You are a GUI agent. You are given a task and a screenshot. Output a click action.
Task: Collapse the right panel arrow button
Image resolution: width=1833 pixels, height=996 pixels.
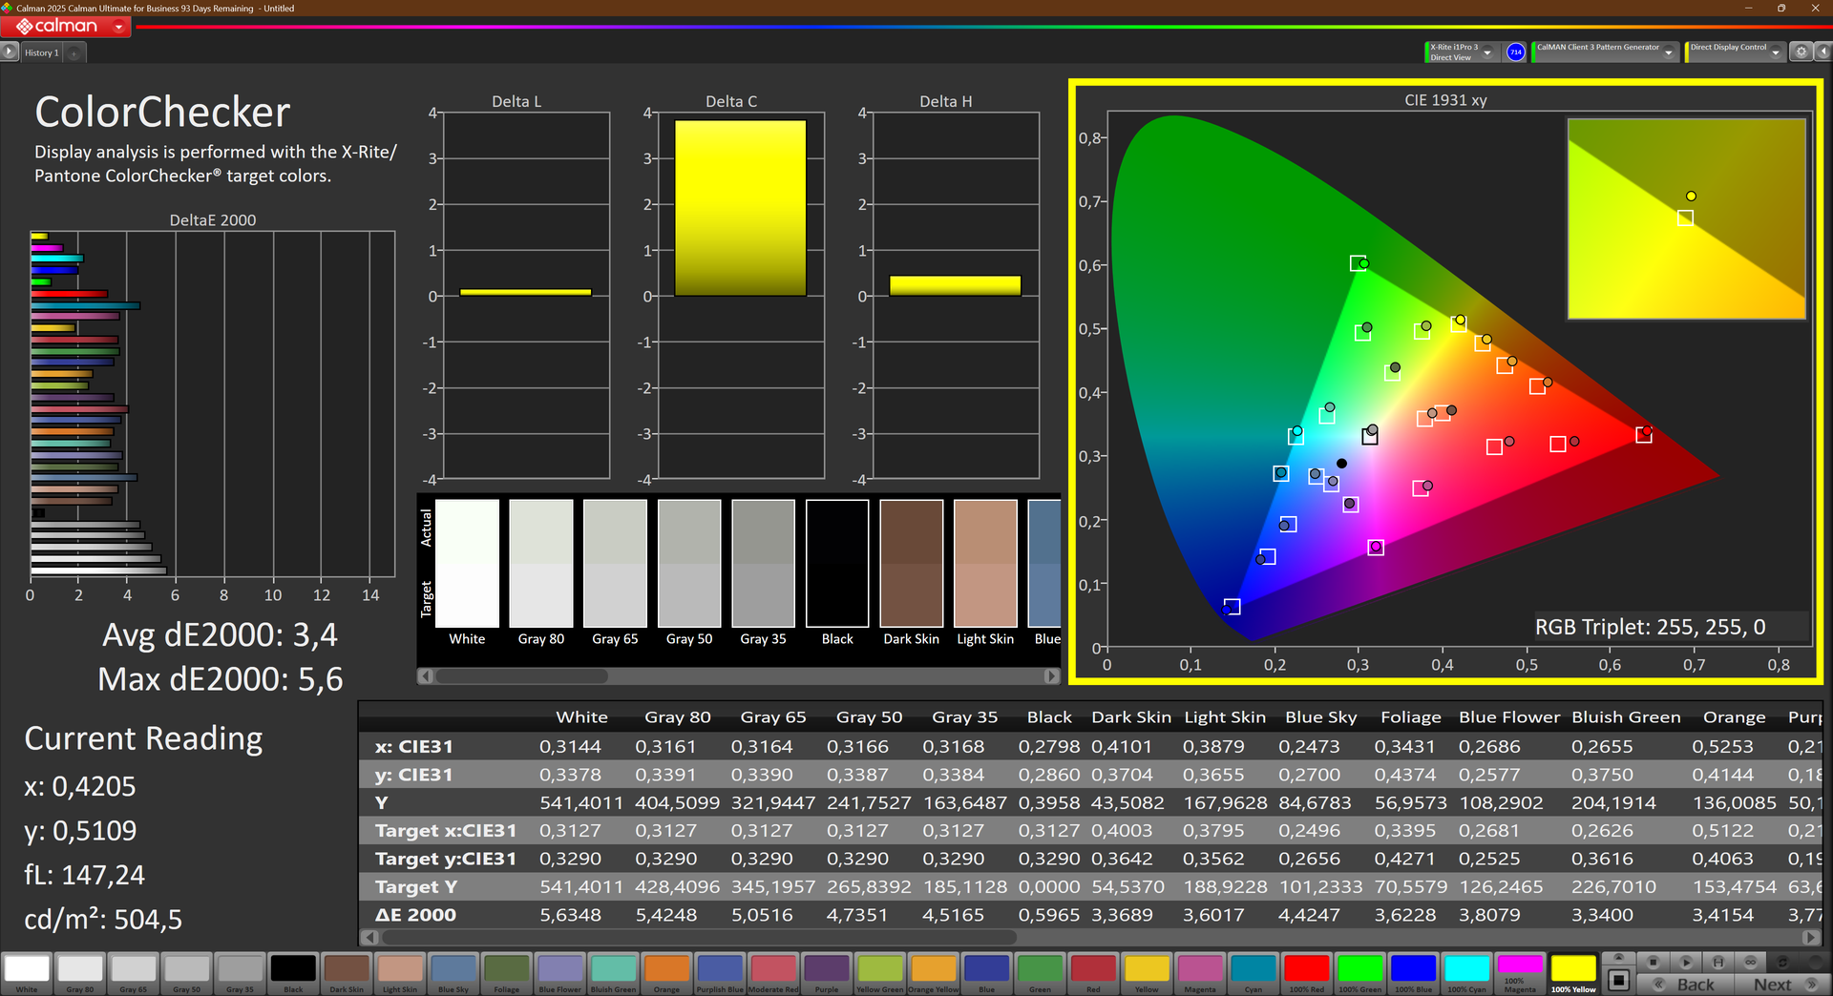(1822, 52)
